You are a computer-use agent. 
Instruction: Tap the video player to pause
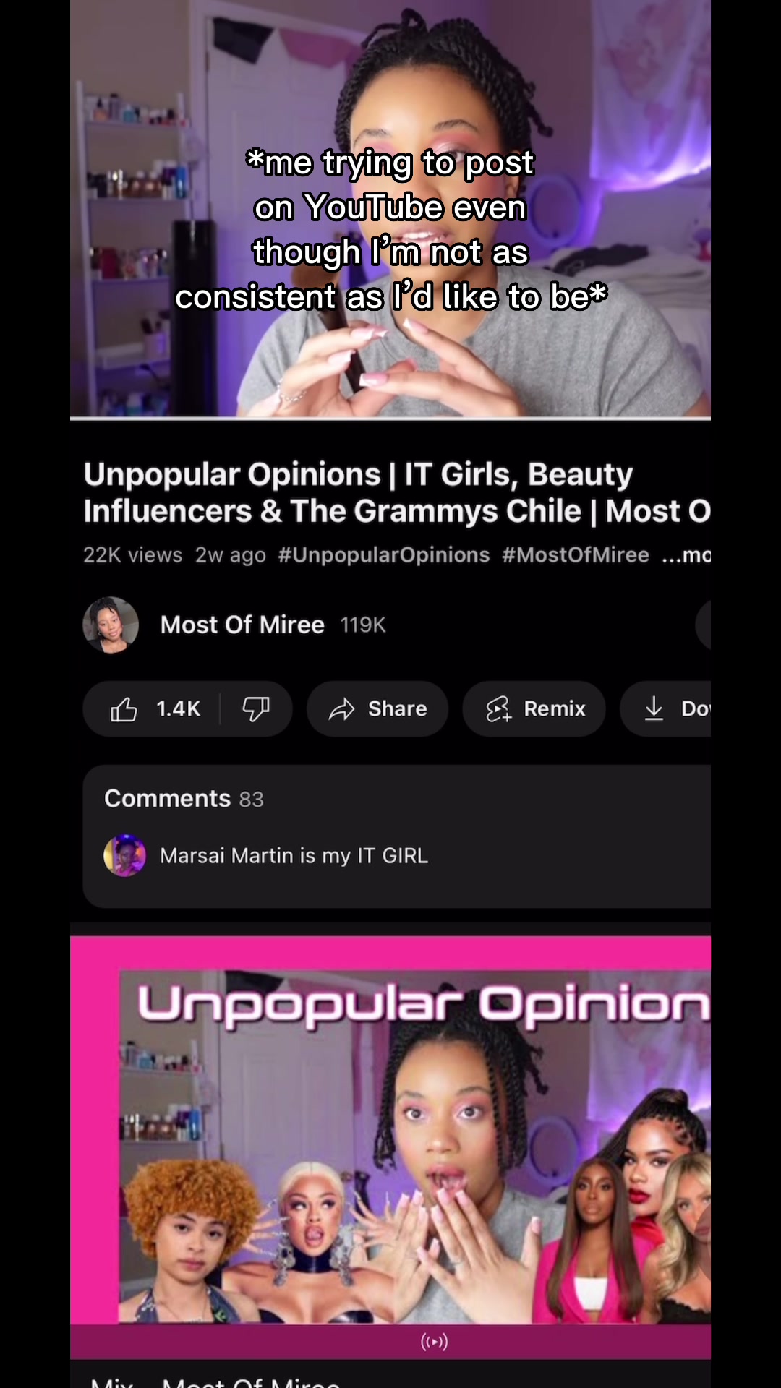click(x=390, y=208)
